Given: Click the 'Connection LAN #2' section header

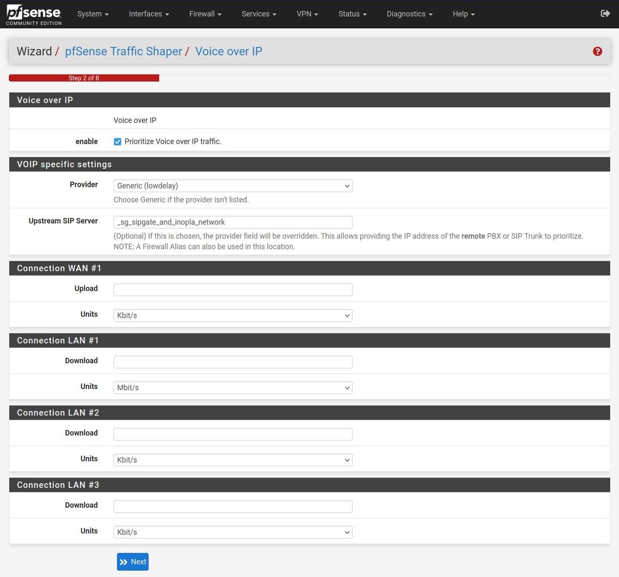Looking at the screenshot, I should click(309, 413).
